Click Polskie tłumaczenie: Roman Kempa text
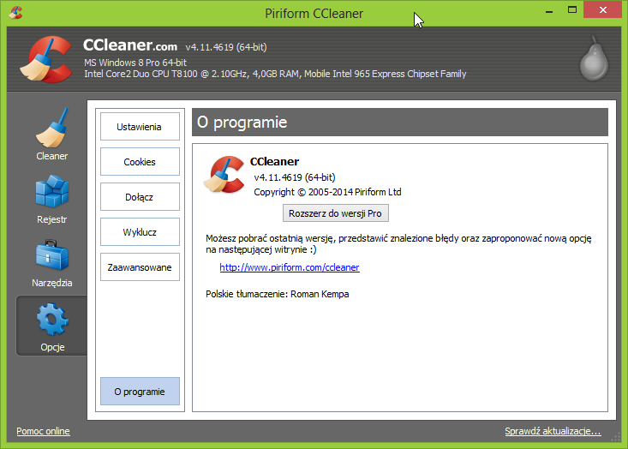Screen dimensions: 628x449 click(x=277, y=294)
